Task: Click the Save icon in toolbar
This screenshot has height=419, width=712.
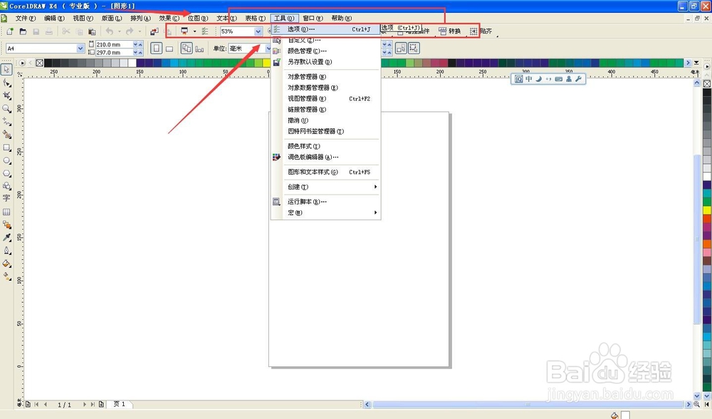Action: (x=36, y=31)
